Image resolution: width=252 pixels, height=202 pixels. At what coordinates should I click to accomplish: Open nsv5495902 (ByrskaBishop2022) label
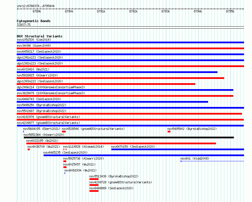[x=192, y=129]
